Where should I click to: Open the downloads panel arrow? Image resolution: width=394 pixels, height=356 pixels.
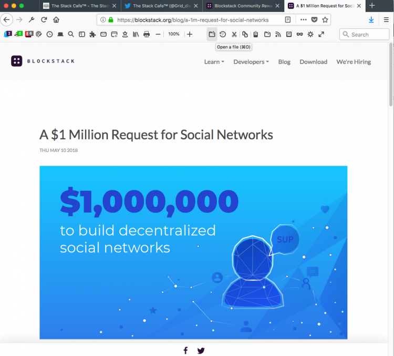click(x=371, y=19)
